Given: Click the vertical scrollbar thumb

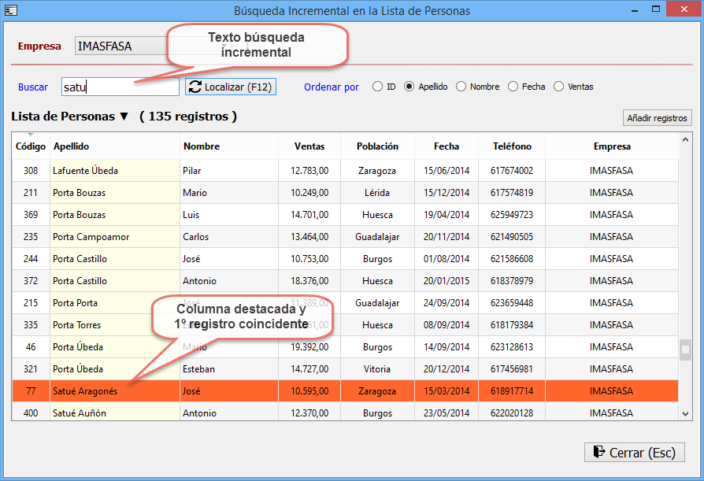Looking at the screenshot, I should coord(685,350).
